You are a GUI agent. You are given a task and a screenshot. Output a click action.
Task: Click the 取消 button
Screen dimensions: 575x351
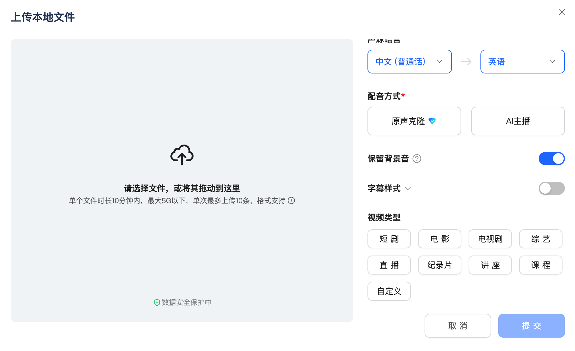click(458, 326)
